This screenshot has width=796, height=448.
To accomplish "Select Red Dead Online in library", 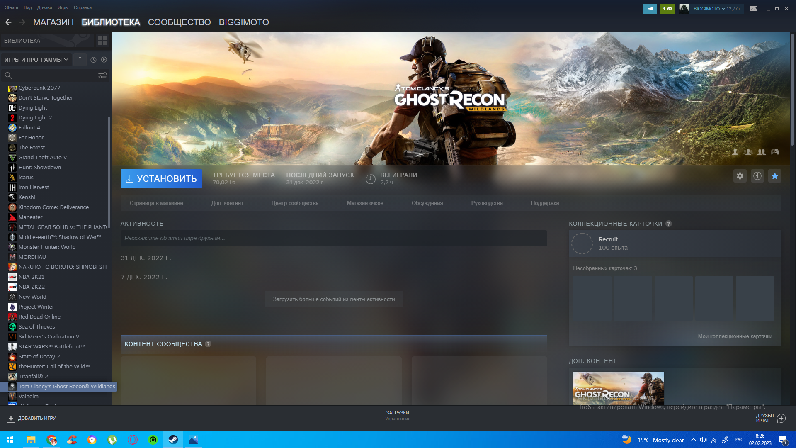I will coord(39,317).
